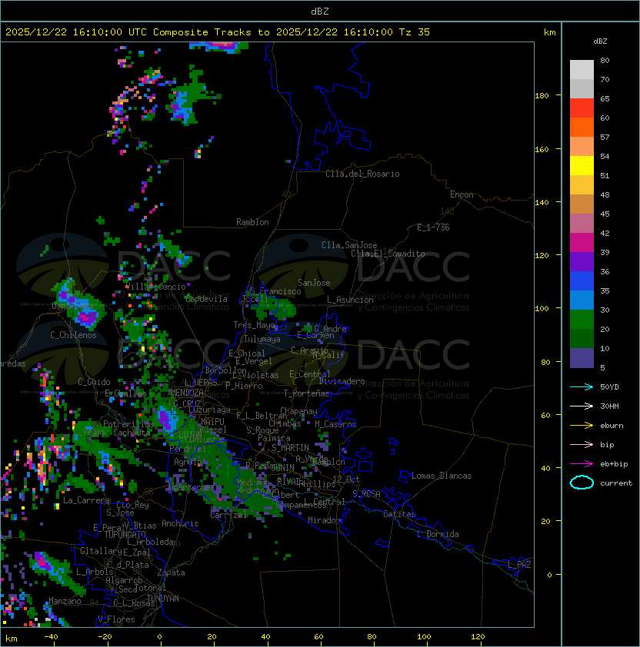Click the 'current' legend label

616,483
